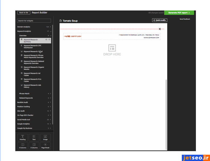The image size is (210, 161).
Task: Open the Send feedback link
Action: [185, 19]
